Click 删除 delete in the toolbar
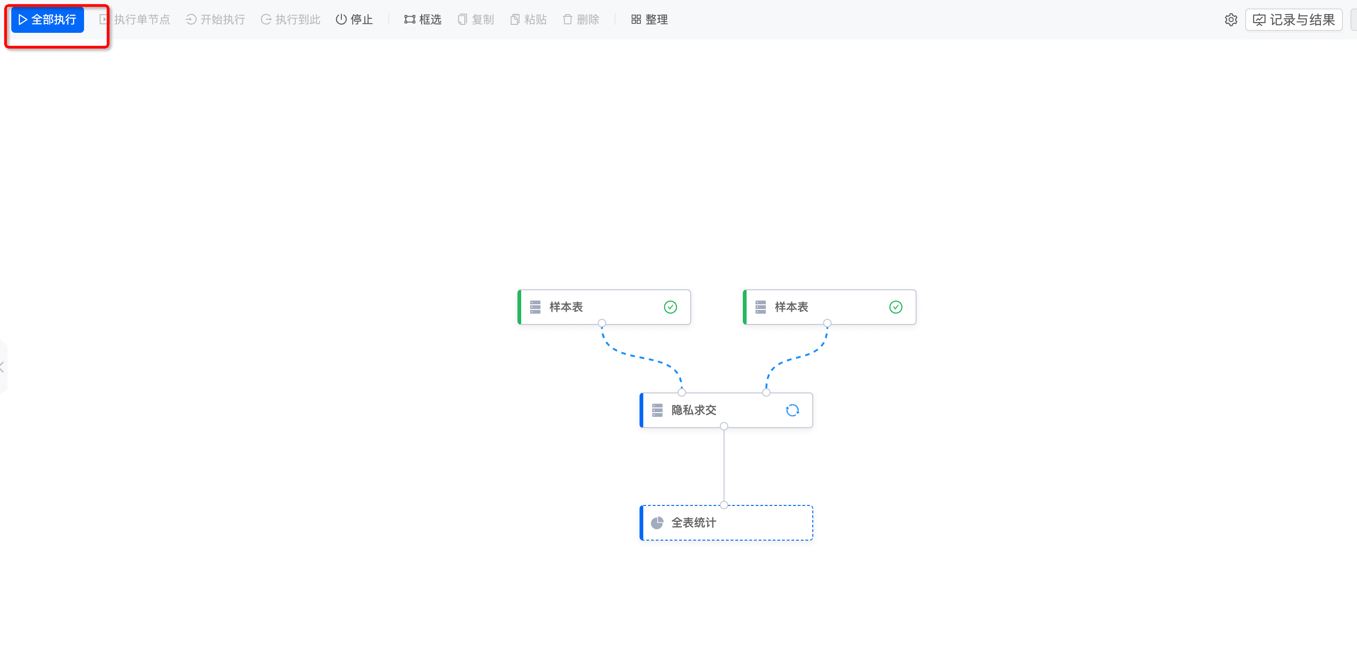The width and height of the screenshot is (1357, 663). (581, 20)
